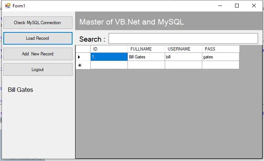Viewport: 264px width, 161px height.
Task: Sort by the FULLNAME column header
Action: point(146,49)
